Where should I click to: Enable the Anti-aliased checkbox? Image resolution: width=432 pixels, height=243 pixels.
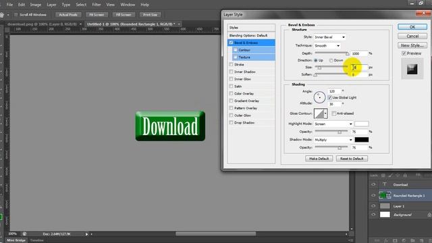[334, 113]
